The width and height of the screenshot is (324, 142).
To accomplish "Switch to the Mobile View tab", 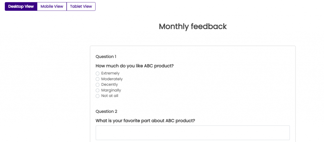I will (52, 6).
